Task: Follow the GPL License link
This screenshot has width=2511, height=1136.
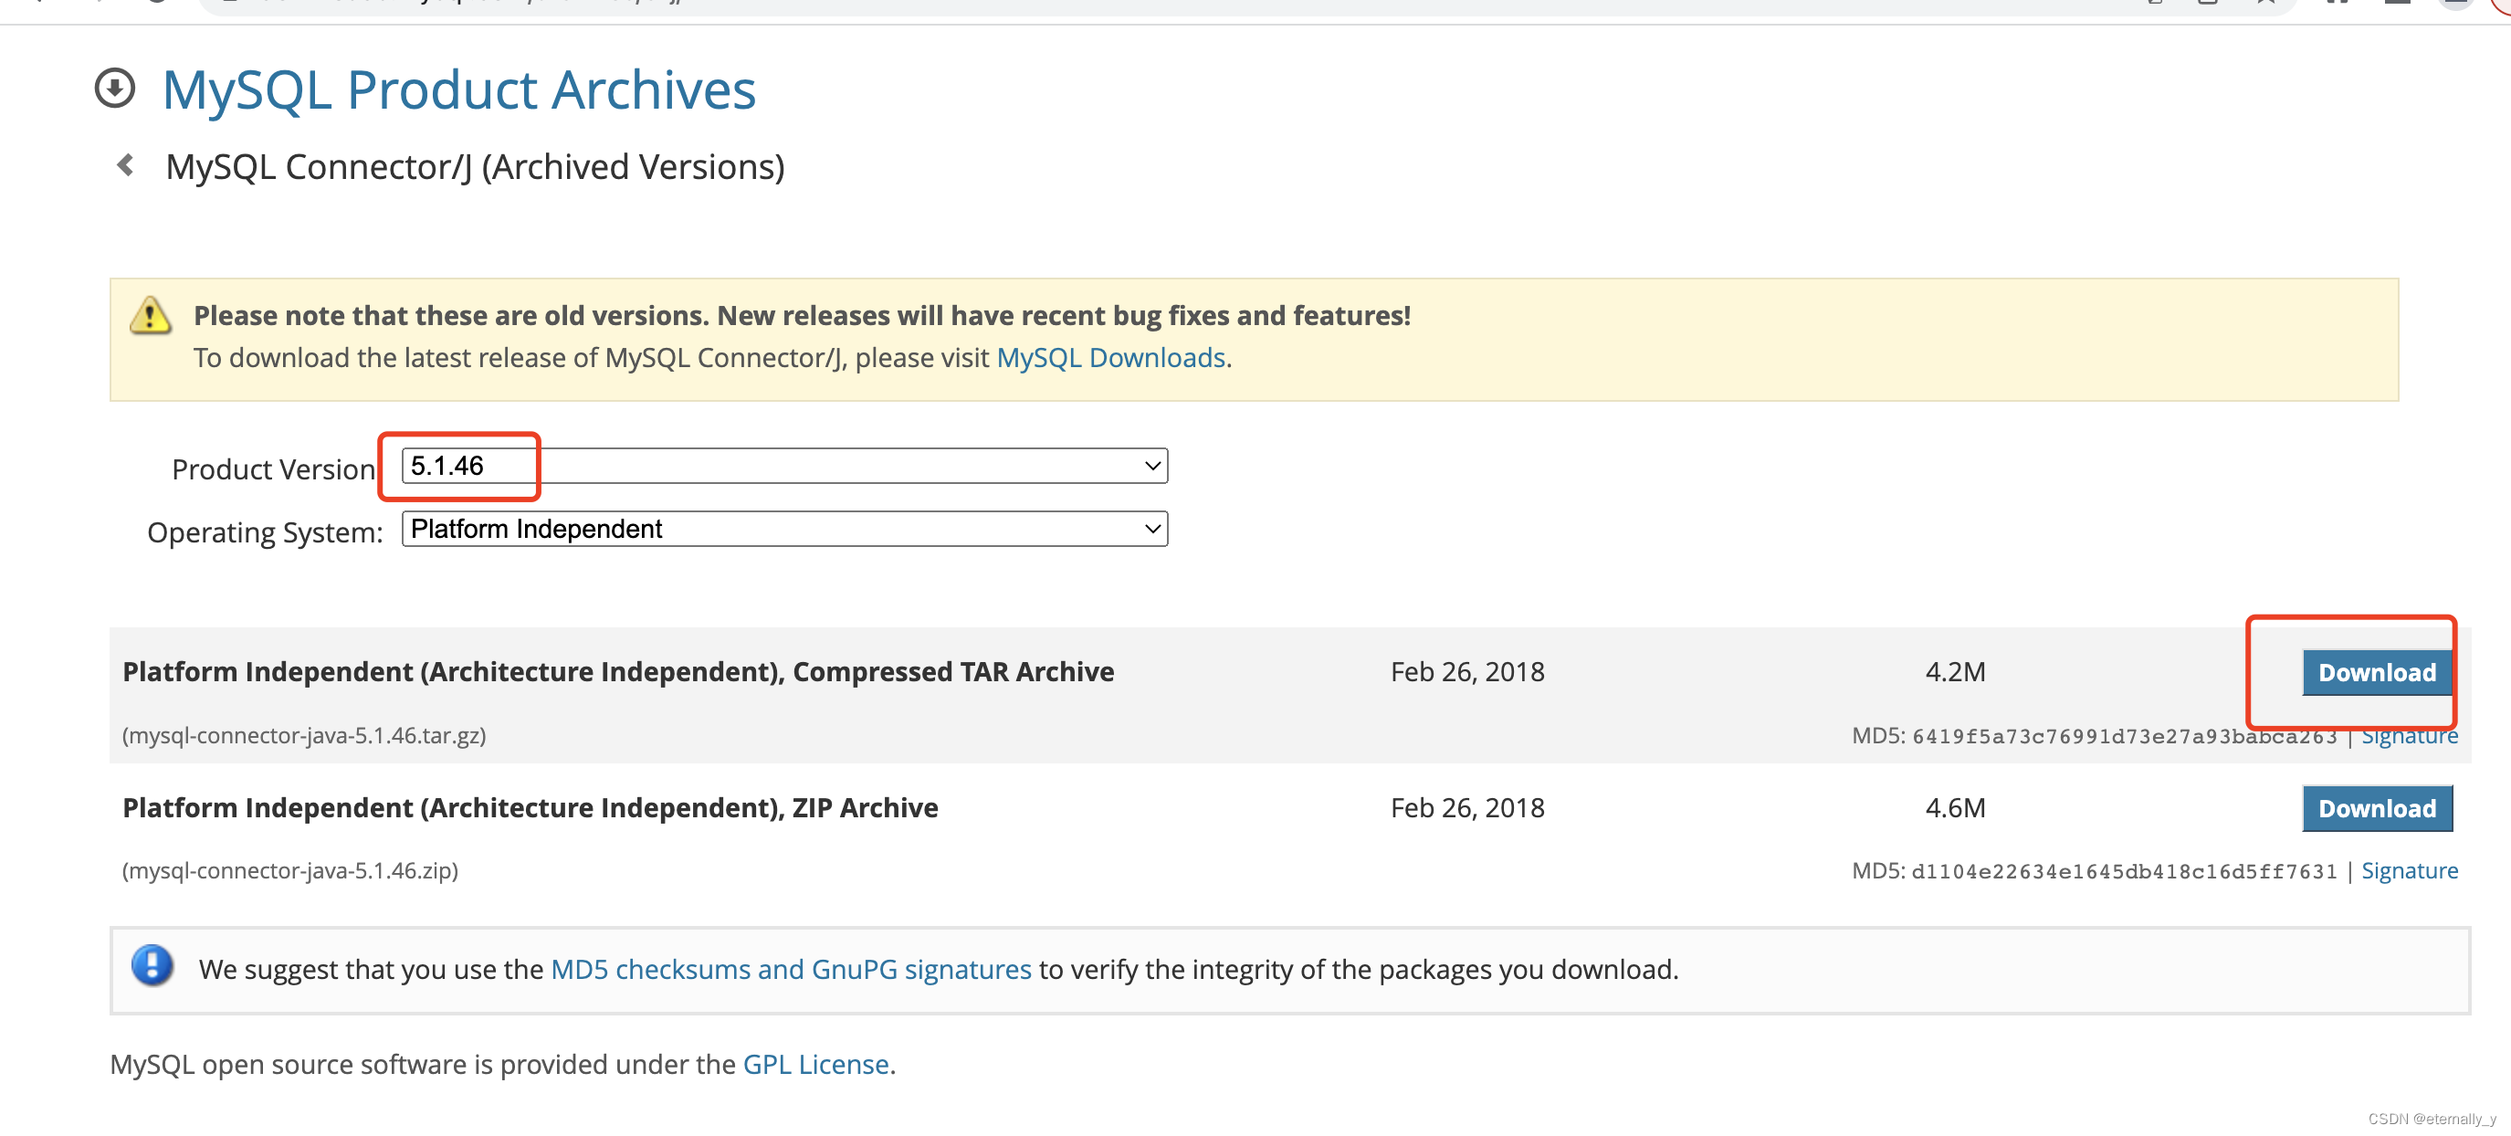Action: [814, 1064]
